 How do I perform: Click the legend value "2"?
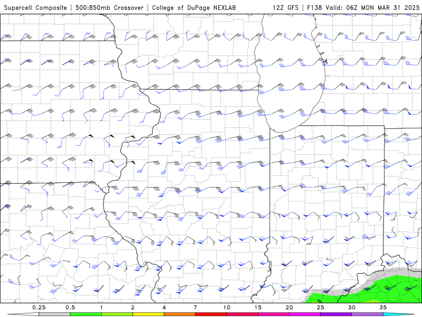tap(133, 307)
